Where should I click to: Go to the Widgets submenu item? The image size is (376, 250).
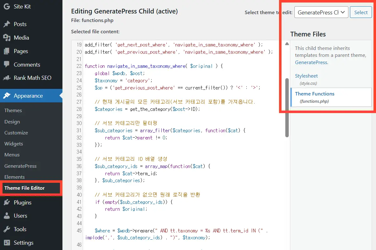pyautogui.click(x=14, y=144)
